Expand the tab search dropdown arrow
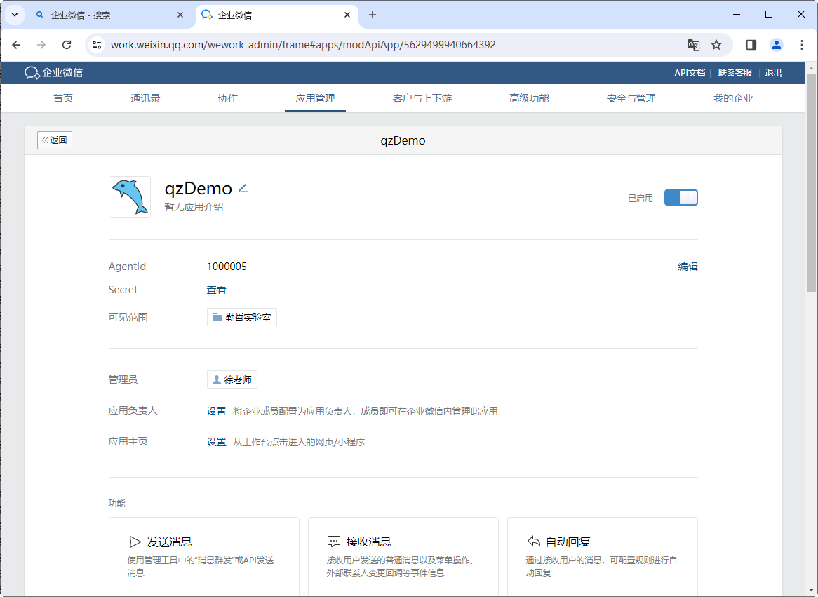Viewport: 818px width, 597px height. (x=14, y=15)
